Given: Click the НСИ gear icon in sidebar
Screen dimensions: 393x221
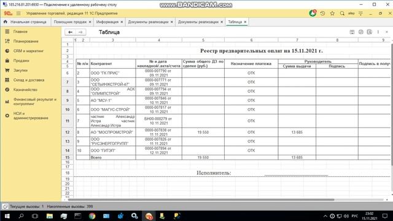Looking at the screenshot, I should pos(7,115).
